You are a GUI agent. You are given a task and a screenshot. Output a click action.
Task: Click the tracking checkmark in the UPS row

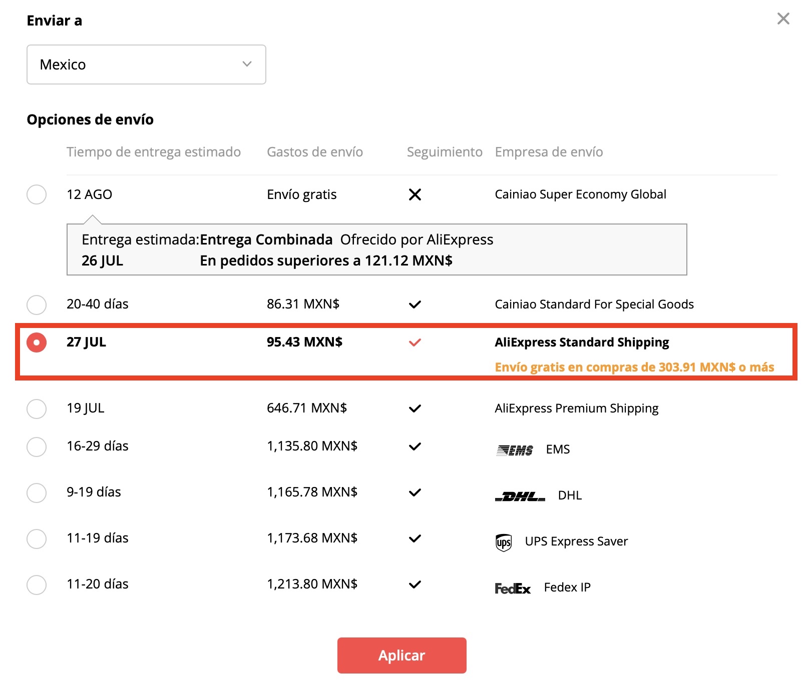(x=415, y=538)
